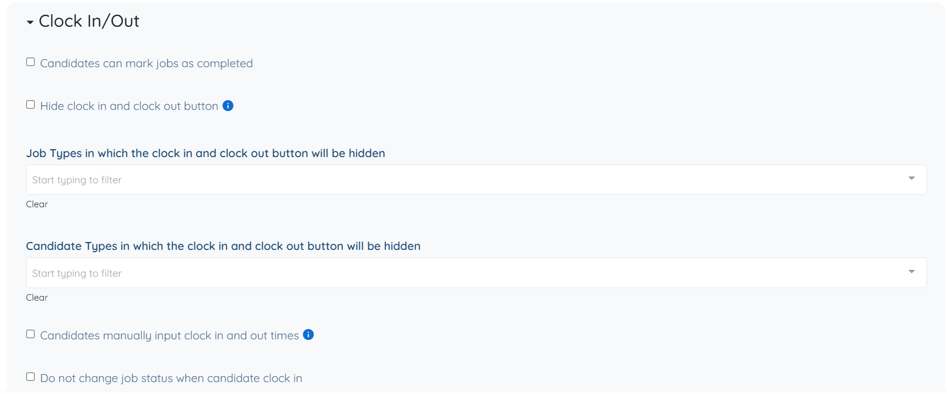
Task: Click 'Do not change job status' label text
Action: coord(171,378)
